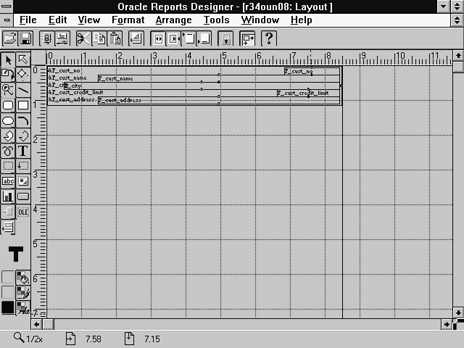
Task: Click the black fill color swatch
Action: tap(8, 307)
